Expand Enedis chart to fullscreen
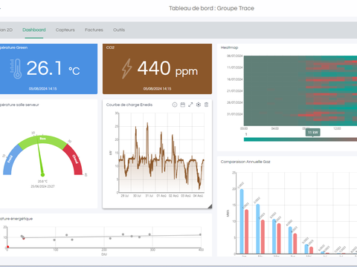This screenshot has height=267, width=357. coord(190,105)
